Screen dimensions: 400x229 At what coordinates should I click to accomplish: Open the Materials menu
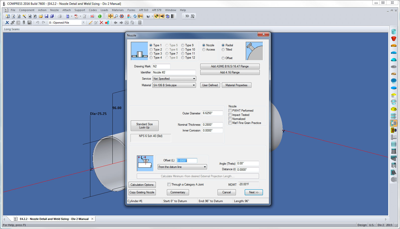tap(118, 10)
